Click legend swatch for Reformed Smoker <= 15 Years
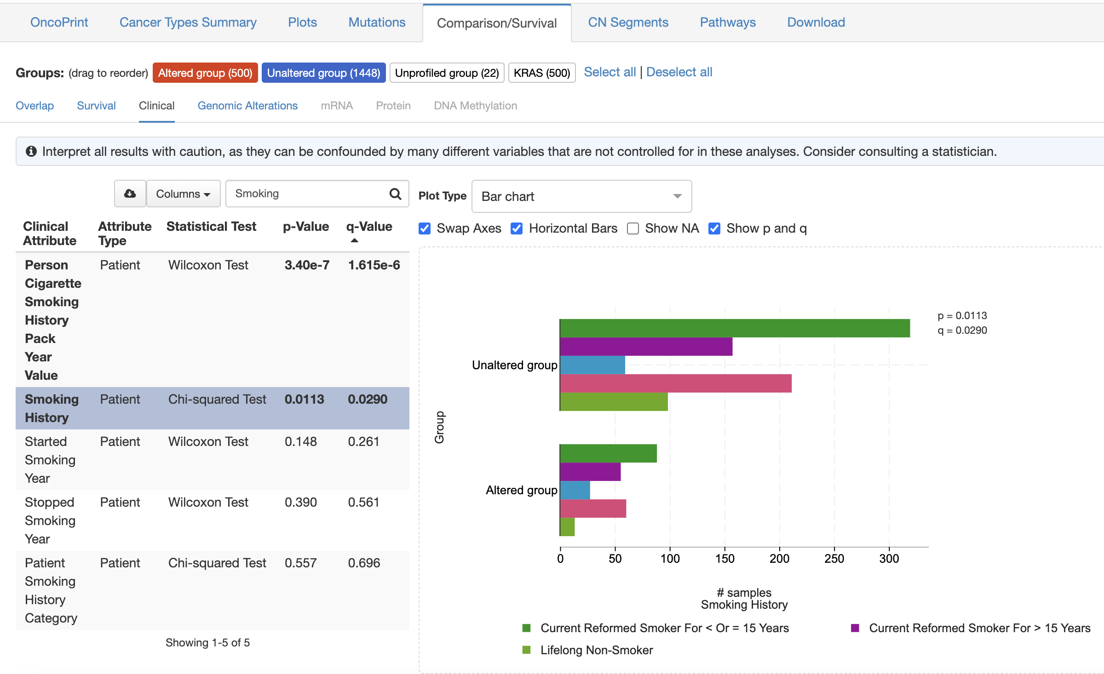This screenshot has width=1104, height=674. (x=527, y=628)
